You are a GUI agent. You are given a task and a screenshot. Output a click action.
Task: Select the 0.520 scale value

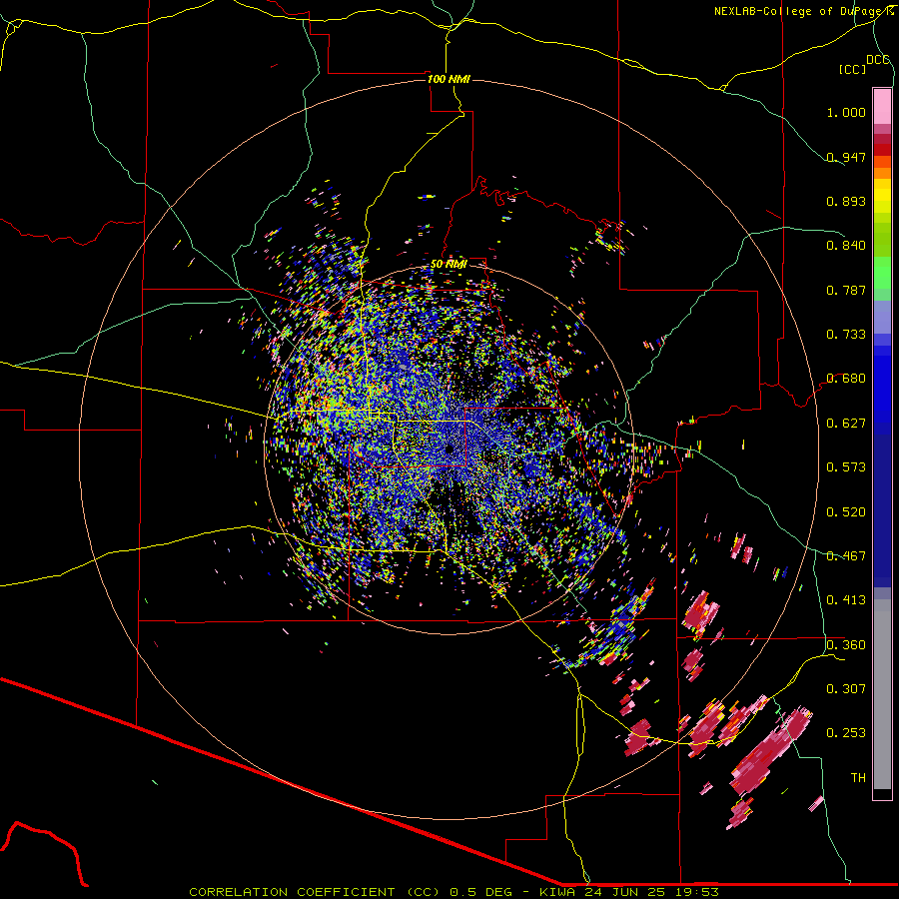coord(846,511)
